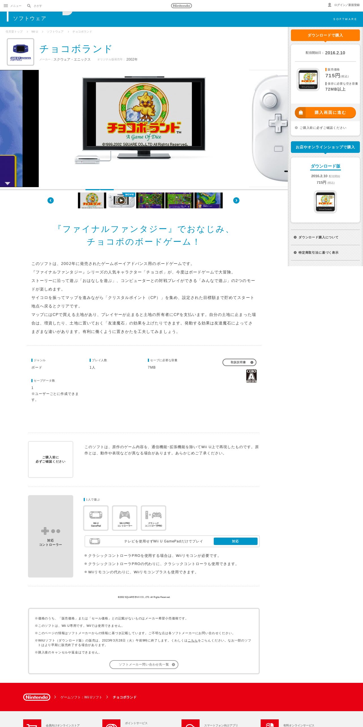
Task: Select the third gameplay map thumbnail
Action: click(150, 200)
